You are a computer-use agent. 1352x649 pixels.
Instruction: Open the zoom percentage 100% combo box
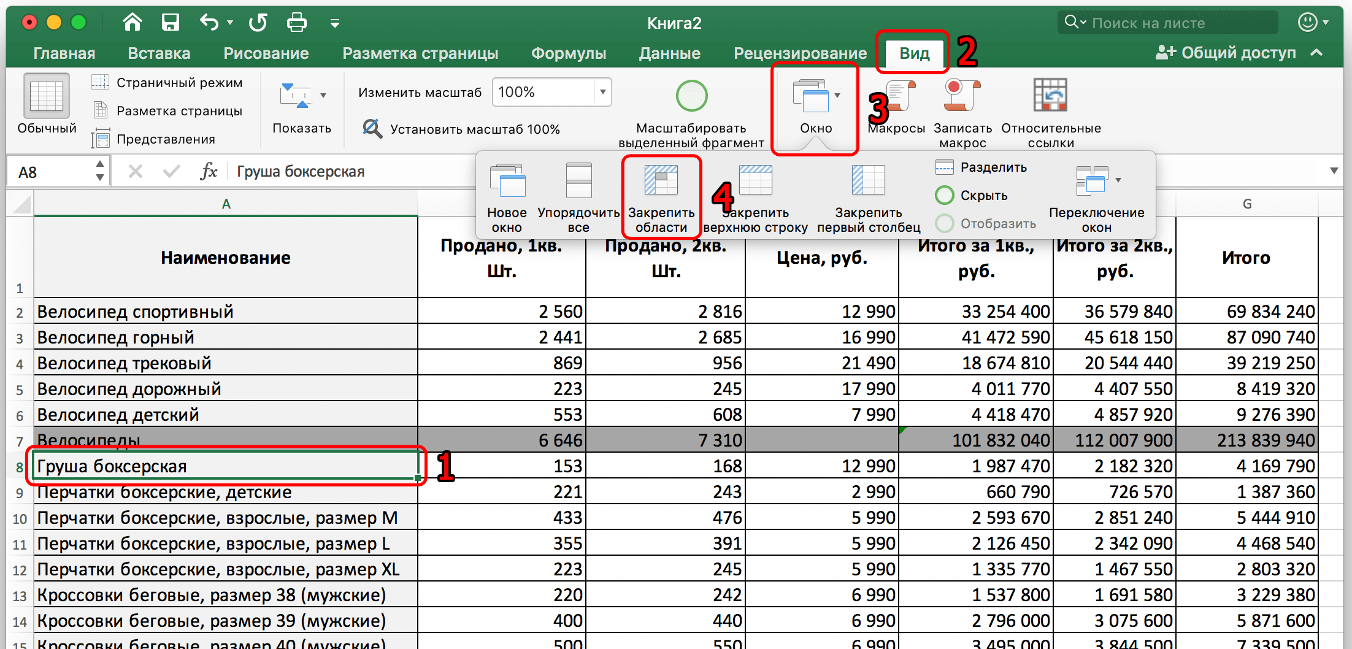[x=551, y=92]
